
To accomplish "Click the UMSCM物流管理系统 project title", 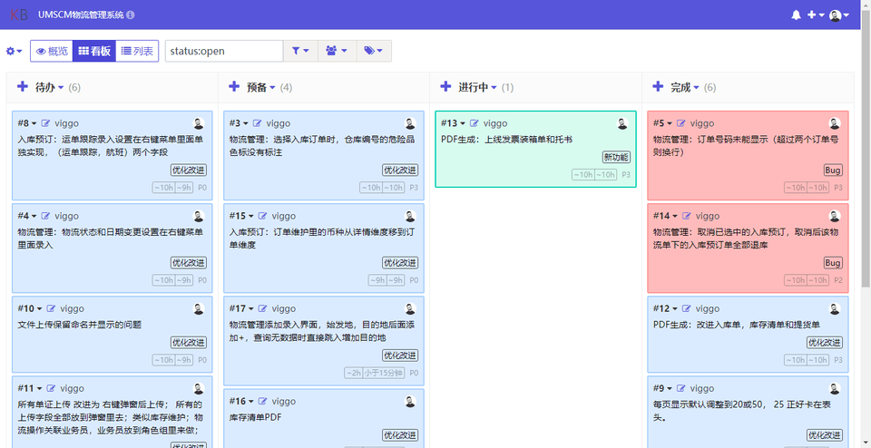I will click(81, 15).
